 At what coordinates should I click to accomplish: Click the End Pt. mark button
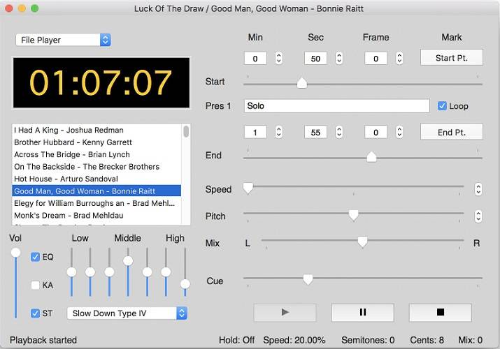pos(452,132)
